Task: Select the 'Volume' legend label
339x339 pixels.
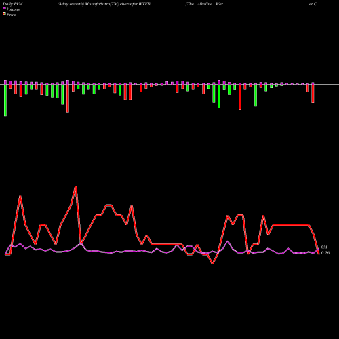Action: point(13,9)
